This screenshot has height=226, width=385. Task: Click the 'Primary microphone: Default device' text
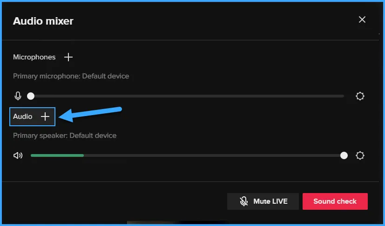71,76
